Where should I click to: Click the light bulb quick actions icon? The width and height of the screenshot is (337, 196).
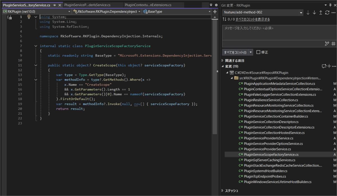tap(29, 17)
